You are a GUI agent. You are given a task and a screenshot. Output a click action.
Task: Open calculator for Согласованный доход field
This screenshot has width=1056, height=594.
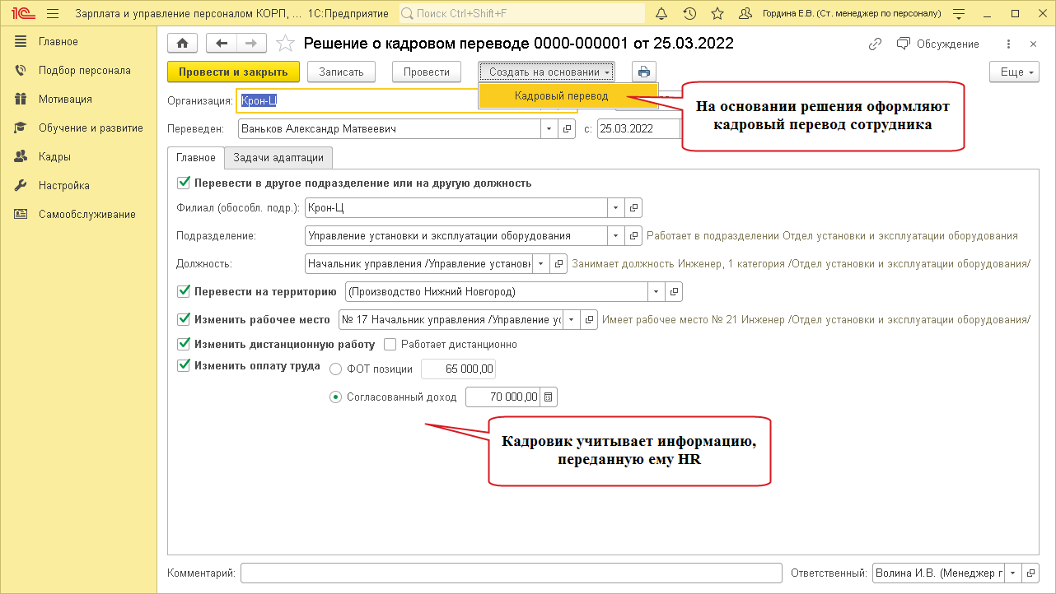(x=549, y=397)
